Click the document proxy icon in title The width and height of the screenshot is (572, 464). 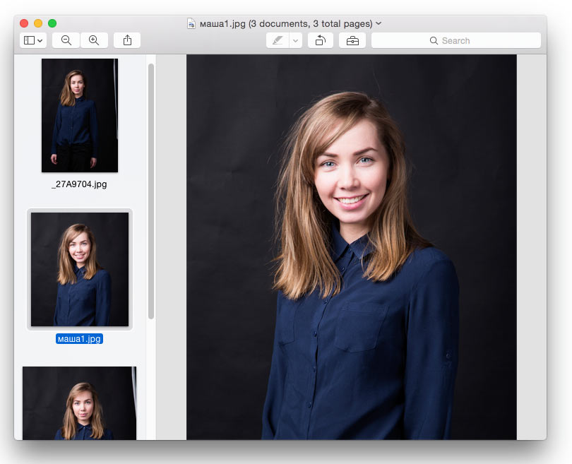coord(191,23)
